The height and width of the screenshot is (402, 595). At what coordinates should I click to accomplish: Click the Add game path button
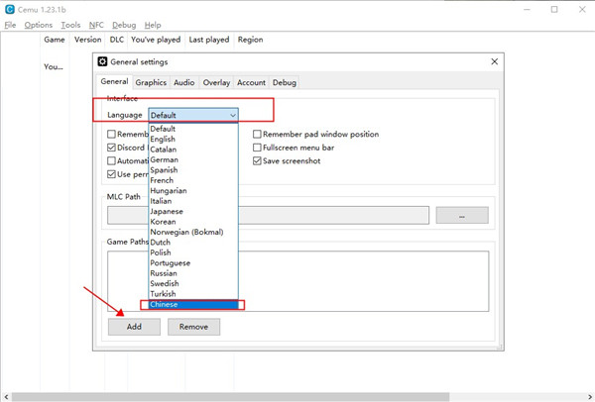pyautogui.click(x=134, y=327)
